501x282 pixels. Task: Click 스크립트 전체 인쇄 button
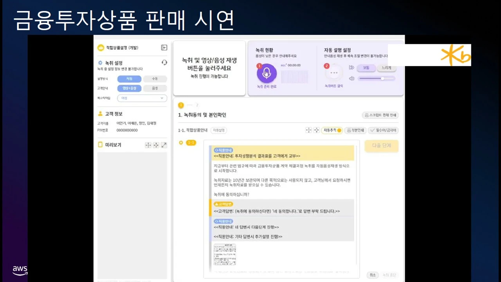click(x=380, y=115)
